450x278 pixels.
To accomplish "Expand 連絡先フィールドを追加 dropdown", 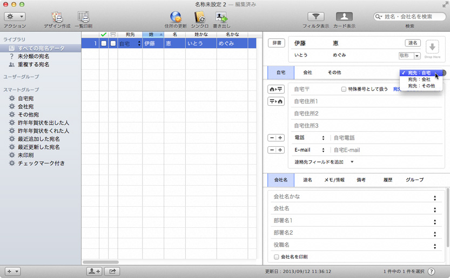I will 352,161.
